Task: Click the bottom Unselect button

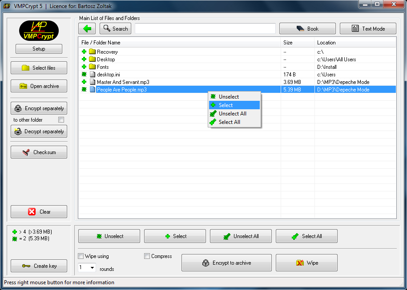Action: tap(109, 236)
